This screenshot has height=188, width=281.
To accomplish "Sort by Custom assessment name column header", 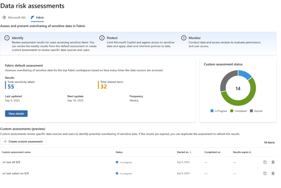I will (16, 152).
